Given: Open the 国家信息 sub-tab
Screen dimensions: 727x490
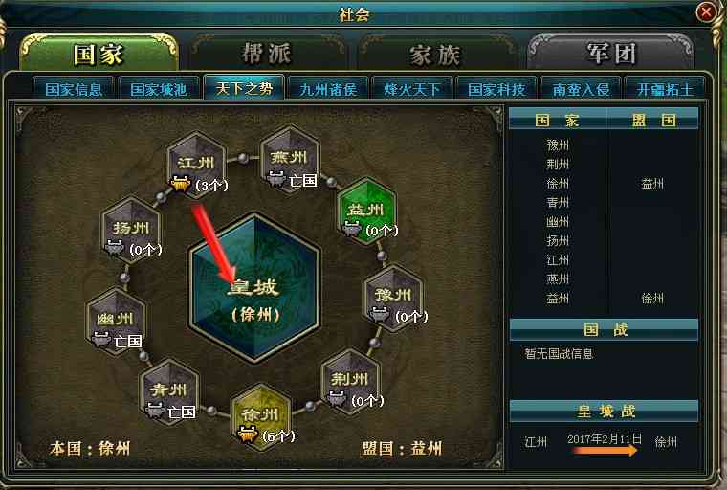Looking at the screenshot, I should click(74, 89).
